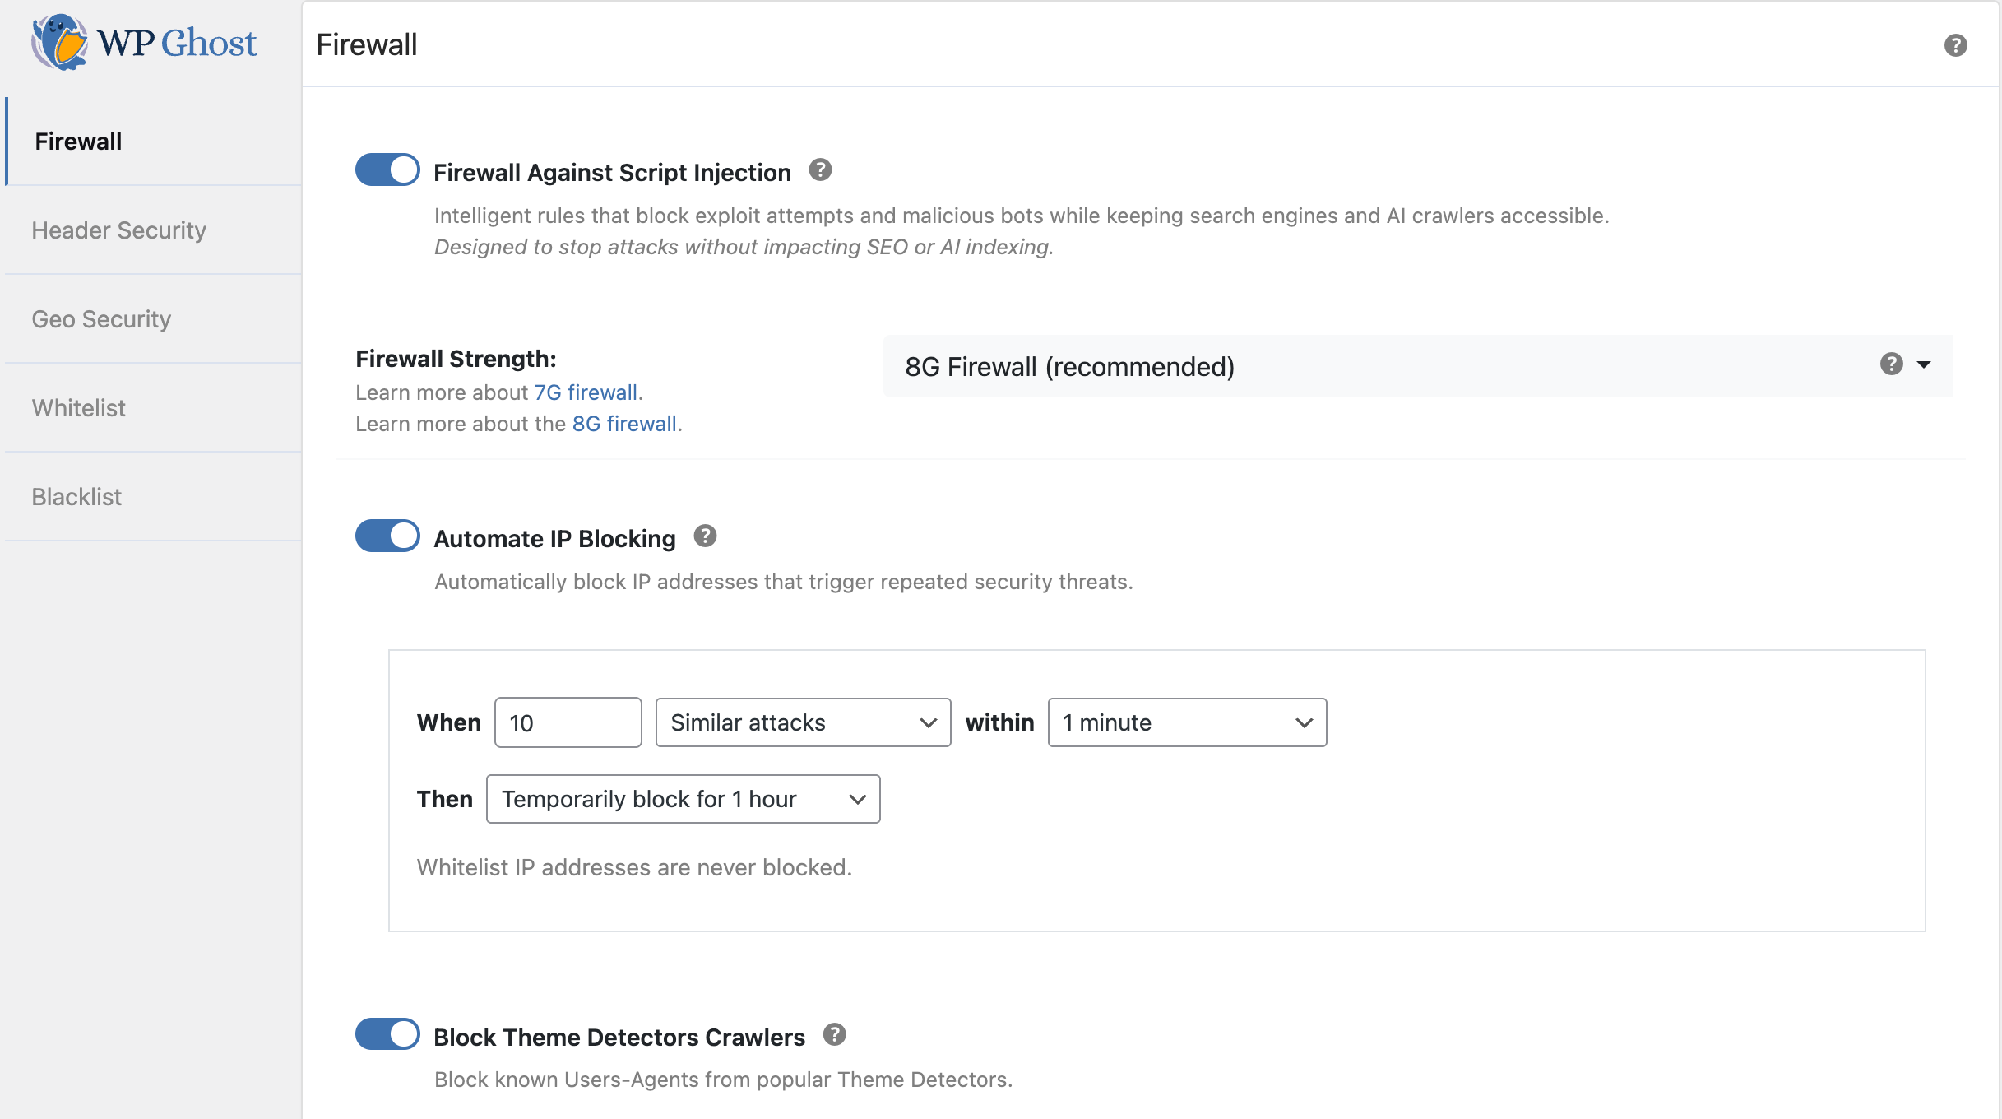Click the help icon next to Block Theme Detectors Crawlers
The height and width of the screenshot is (1119, 2002).
point(834,1035)
